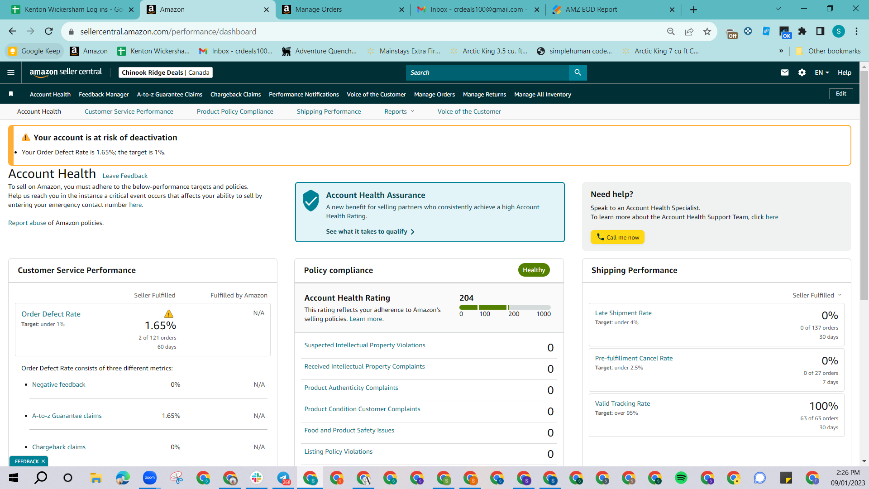Click the zoom magnifier icon in address bar
Viewport: 869px width, 489px height.
click(671, 31)
